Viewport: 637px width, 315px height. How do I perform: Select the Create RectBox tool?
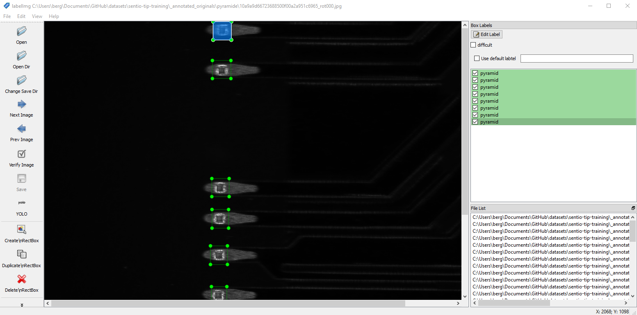(x=21, y=232)
